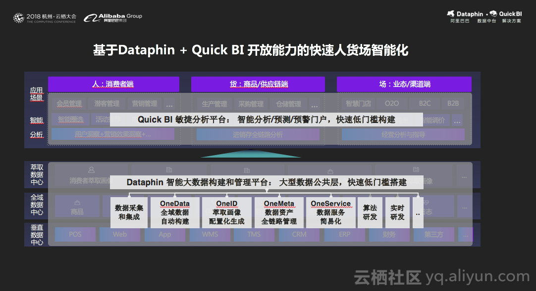536x291 pixels.
Task: Click the 采购管理 box
Action: click(x=251, y=104)
